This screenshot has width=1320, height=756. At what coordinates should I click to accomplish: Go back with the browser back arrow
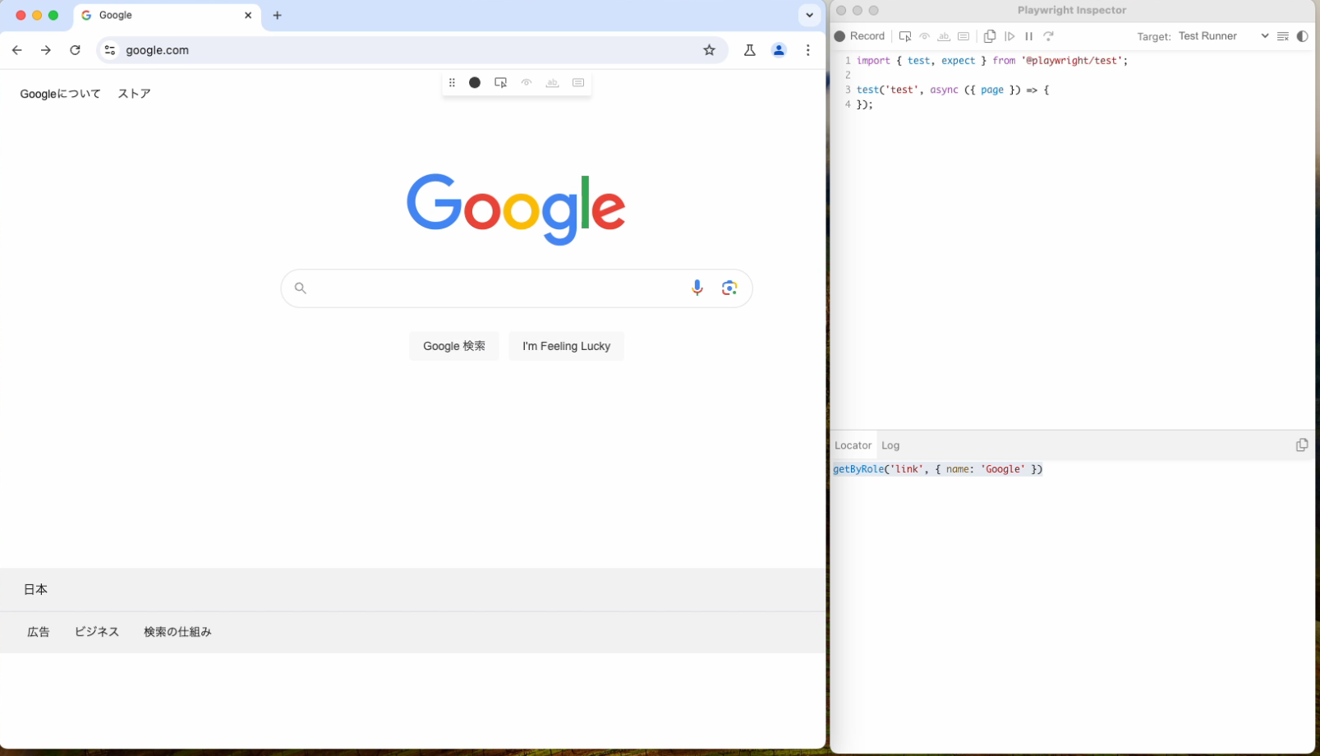(x=16, y=50)
